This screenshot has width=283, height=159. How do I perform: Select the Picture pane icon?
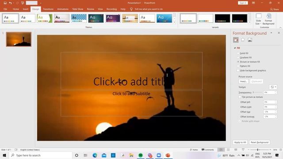click(250, 40)
